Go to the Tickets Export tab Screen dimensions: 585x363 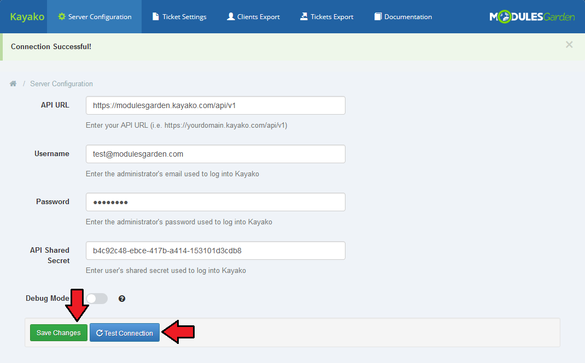coord(327,17)
